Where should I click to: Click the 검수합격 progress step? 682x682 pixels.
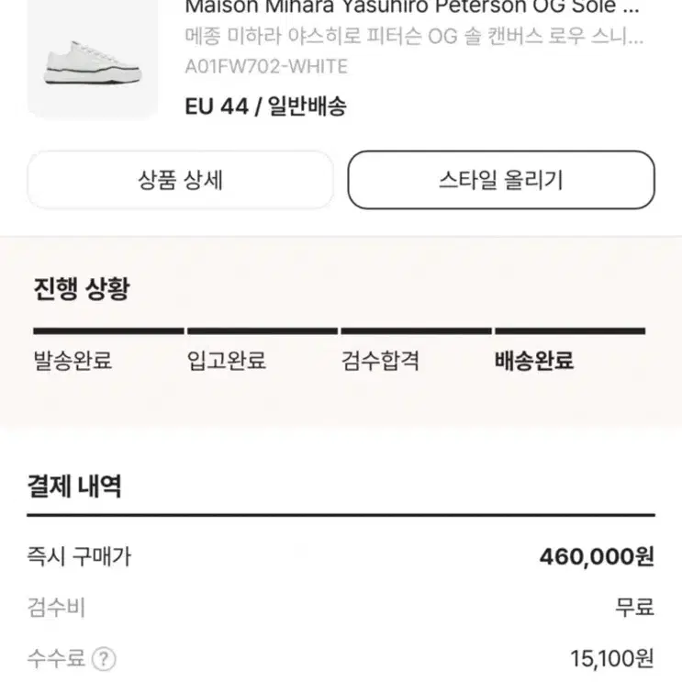[x=380, y=360]
